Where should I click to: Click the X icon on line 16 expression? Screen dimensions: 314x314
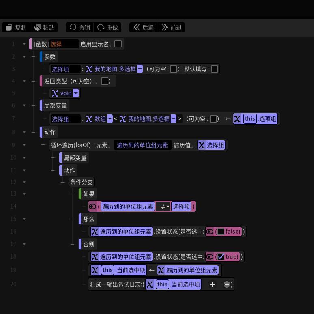95,232
